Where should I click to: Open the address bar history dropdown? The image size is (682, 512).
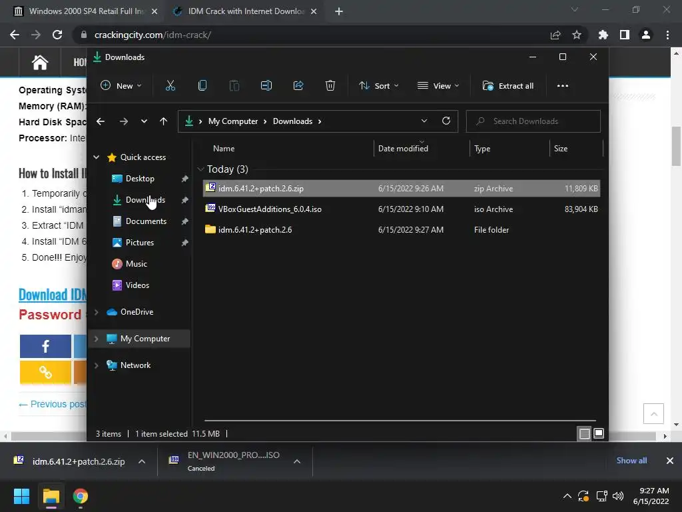[x=424, y=121]
